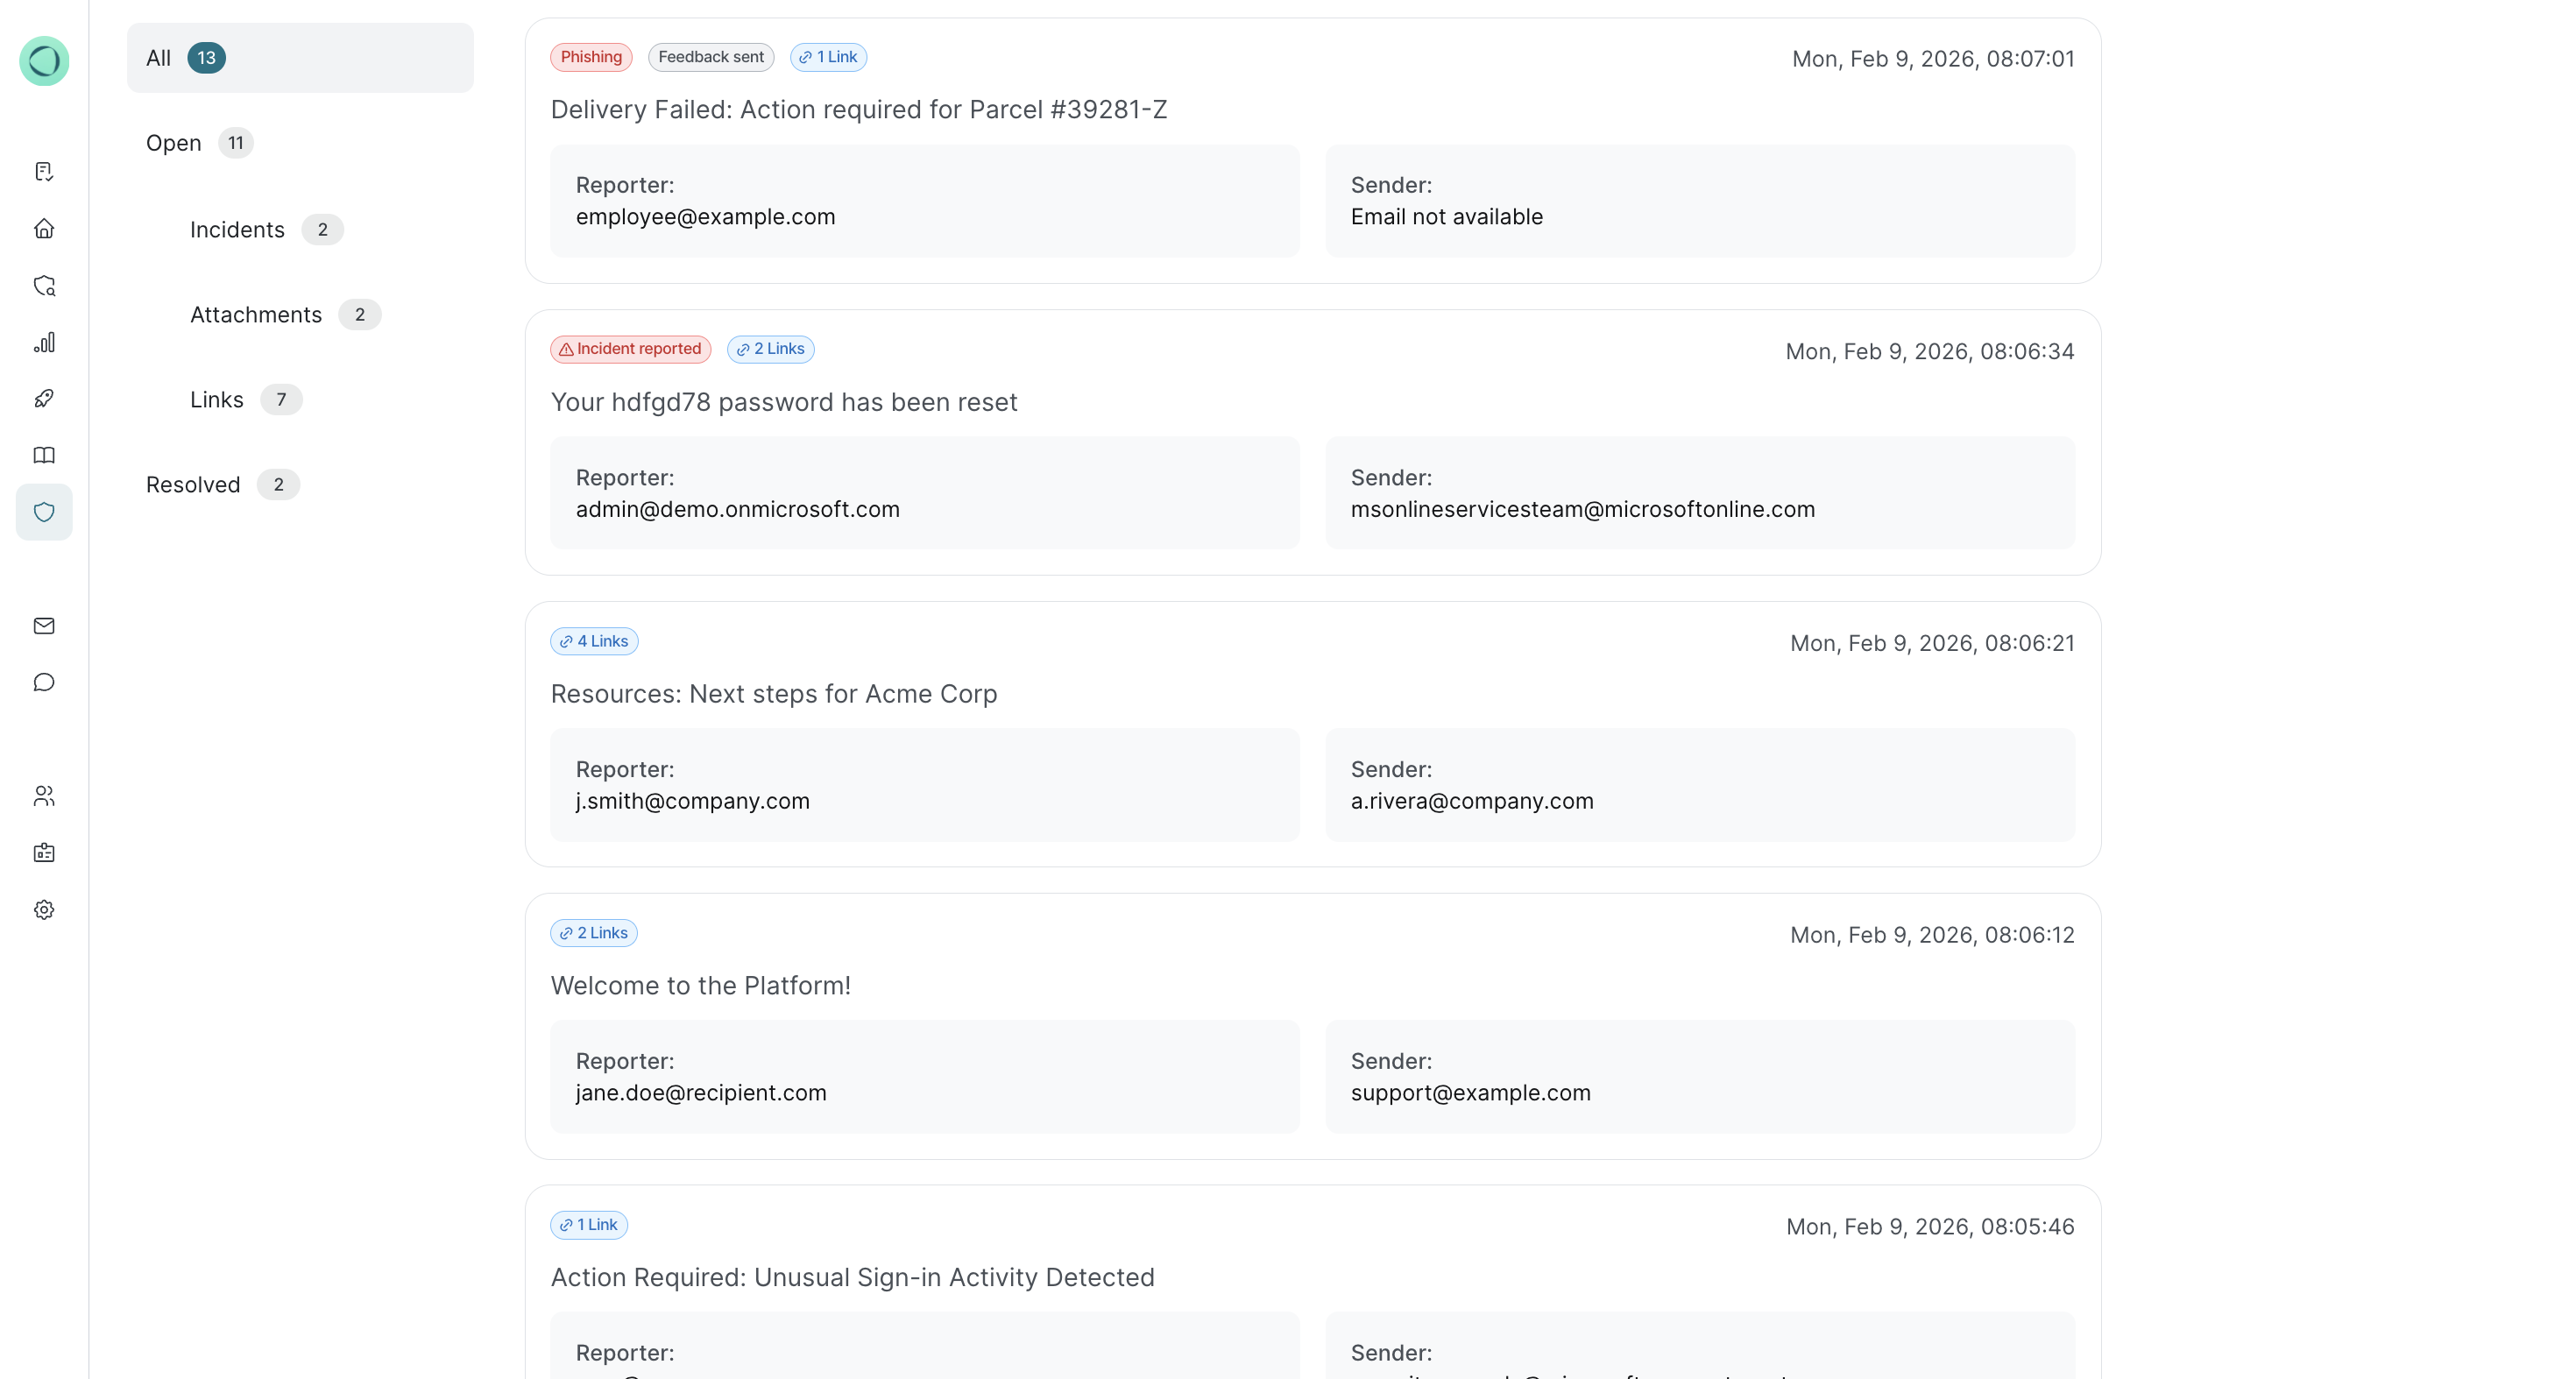This screenshot has width=2576, height=1379.
Task: Click the Feedback sent tag
Action: (711, 57)
